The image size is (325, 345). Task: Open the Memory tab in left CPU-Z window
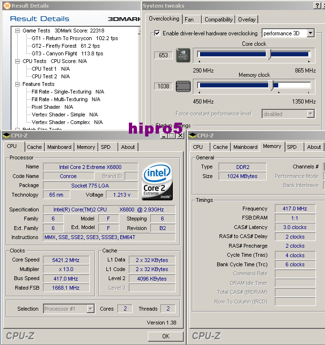tap(86, 147)
